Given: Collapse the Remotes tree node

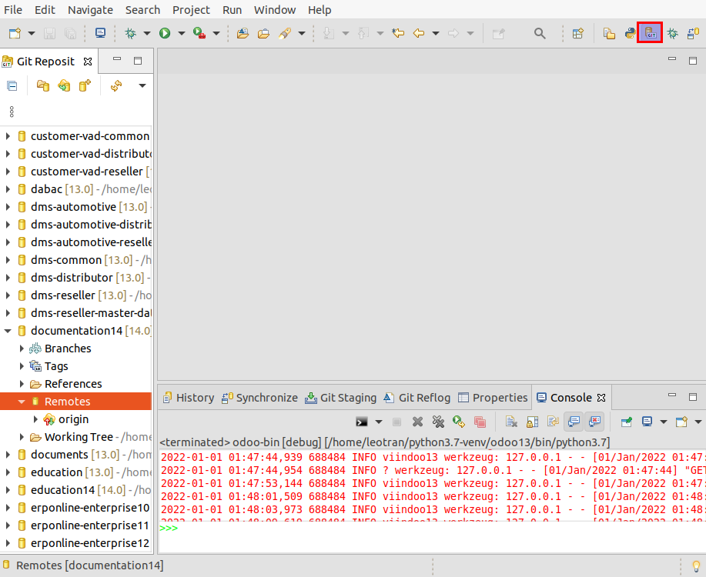Looking at the screenshot, I should point(22,402).
